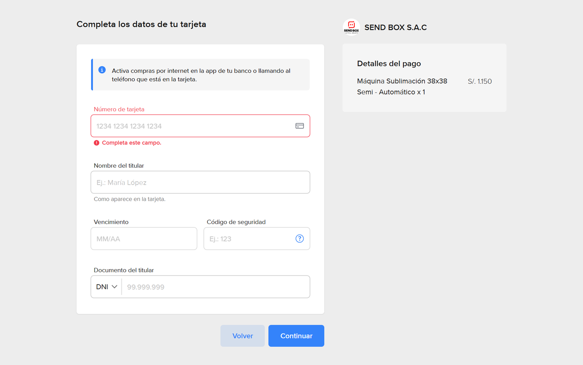Click the 99.999.999 document number field
583x365 pixels.
[214, 286]
